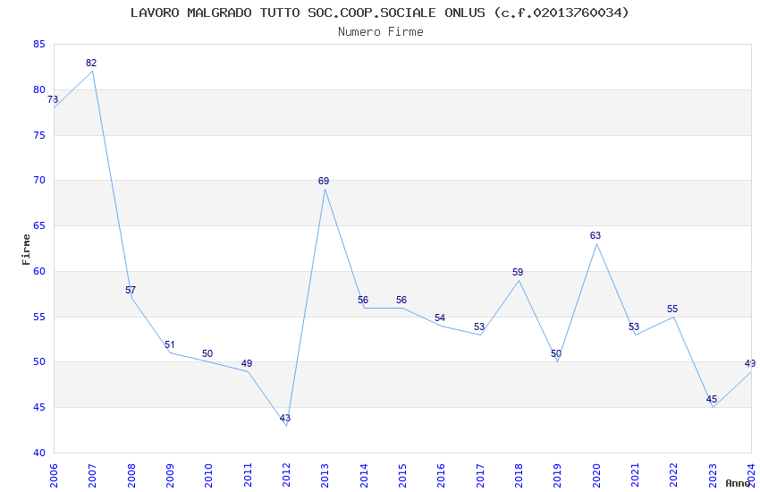The width and height of the screenshot is (760, 492).
Task: Click the 'Firme' y-axis label
Action: point(26,250)
